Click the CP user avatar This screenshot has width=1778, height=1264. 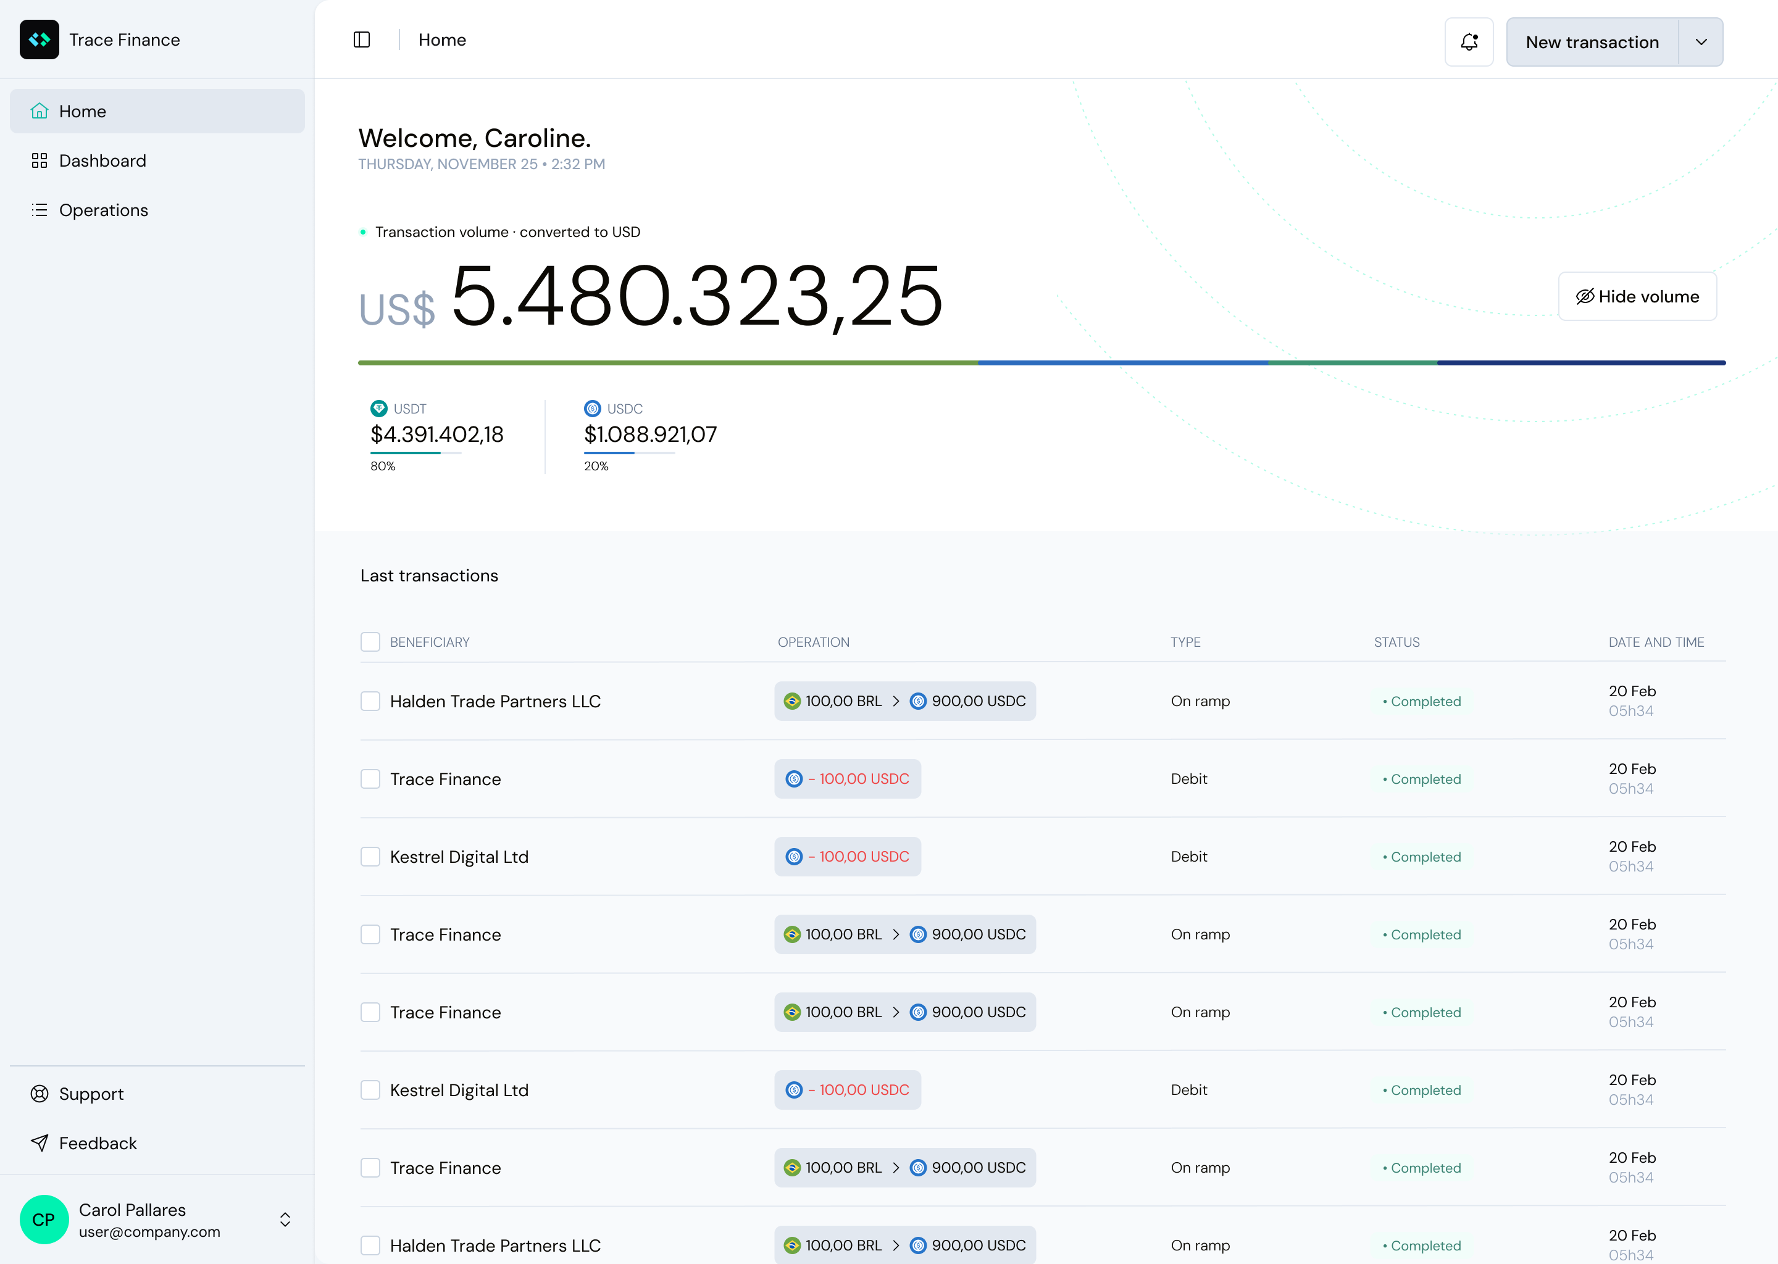tap(44, 1220)
